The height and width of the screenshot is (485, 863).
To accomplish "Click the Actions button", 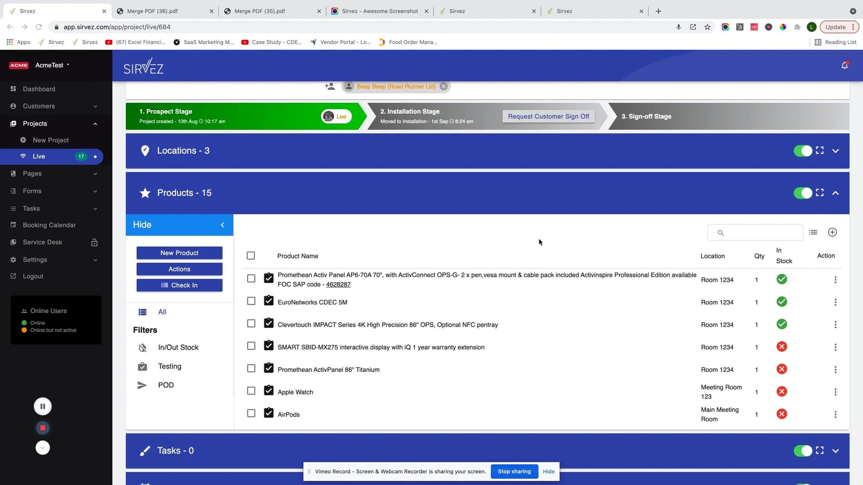I will 179,269.
